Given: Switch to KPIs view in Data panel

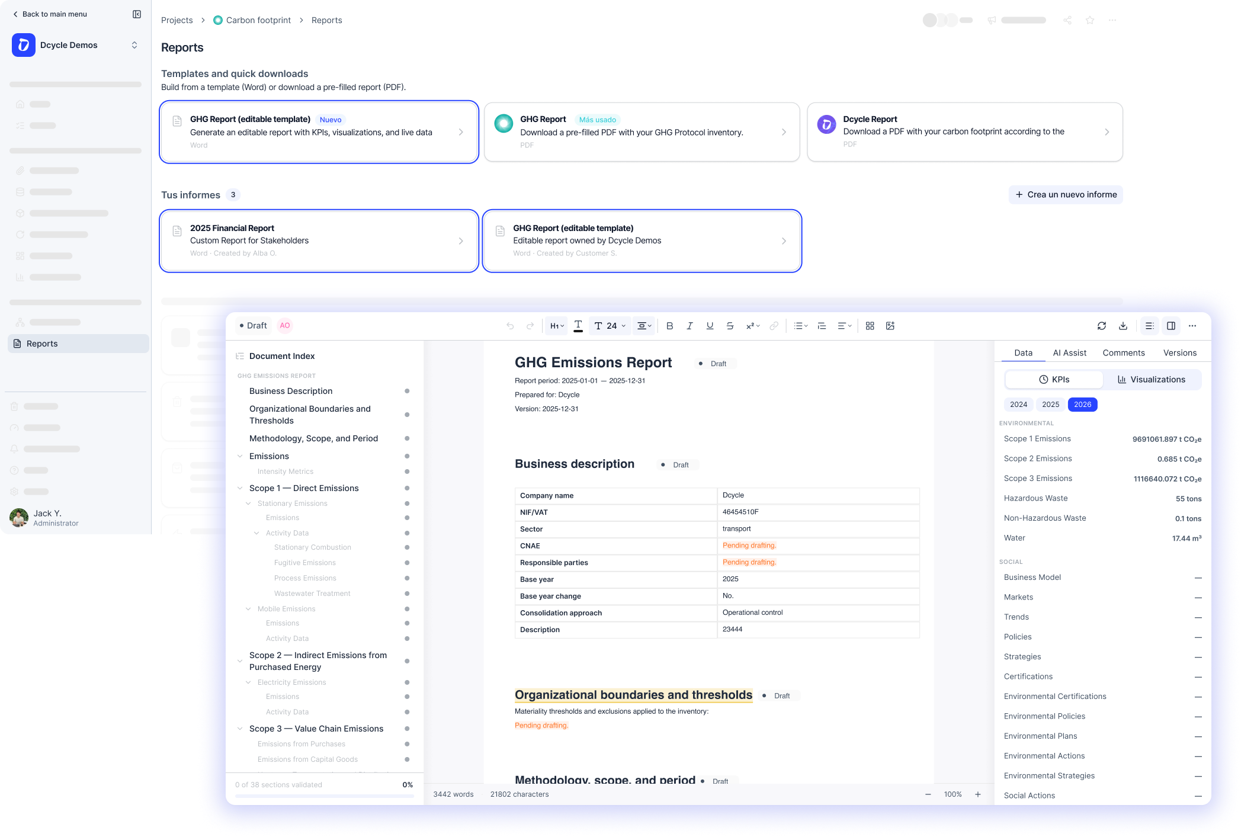Looking at the screenshot, I should [1054, 380].
